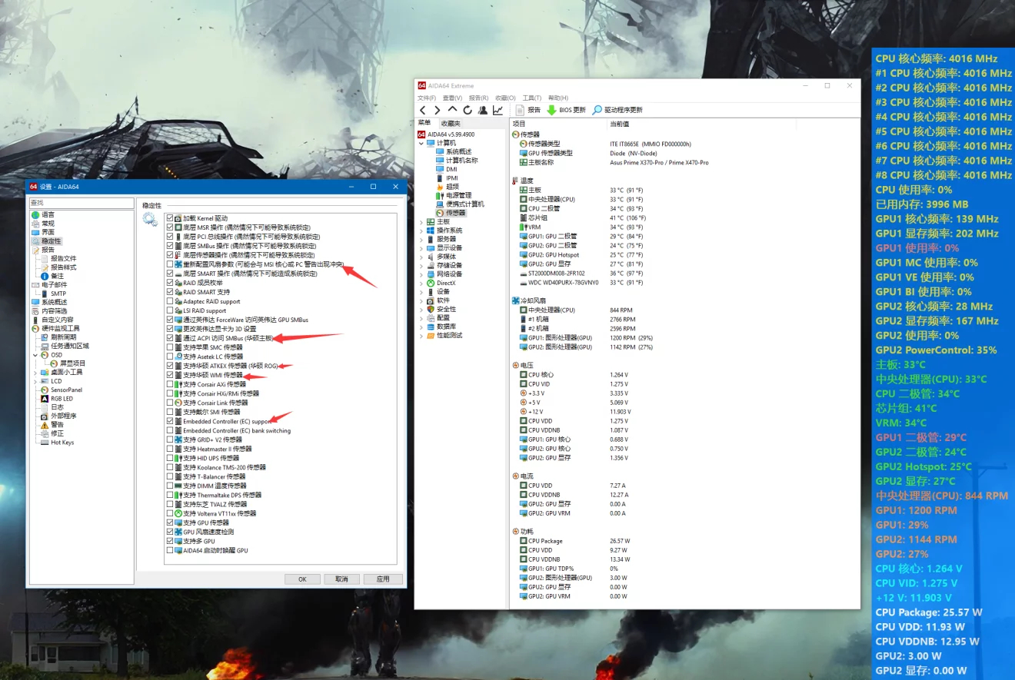Screen dimensions: 1015x680
Task: Toggle 加载 Kernel 驱动 checkbox
Action: point(170,218)
